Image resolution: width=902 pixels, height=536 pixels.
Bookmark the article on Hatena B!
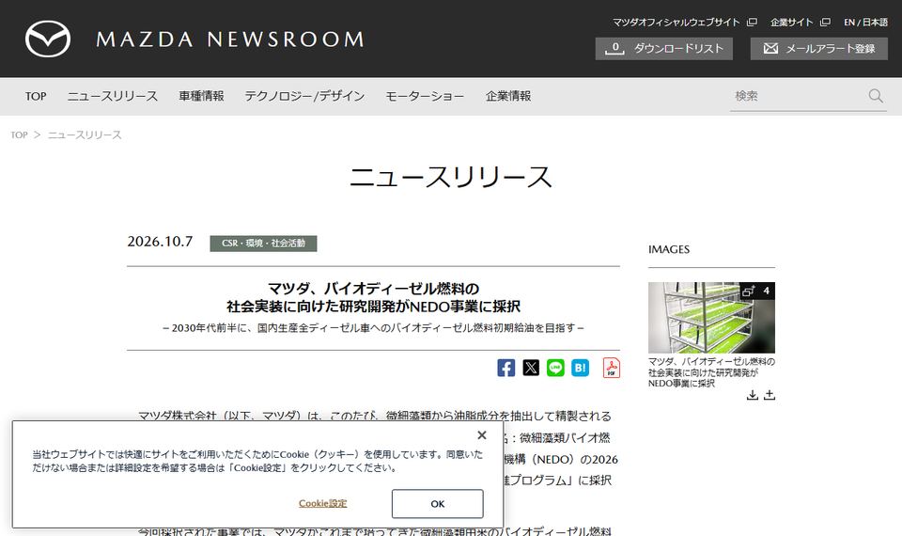pyautogui.click(x=581, y=368)
